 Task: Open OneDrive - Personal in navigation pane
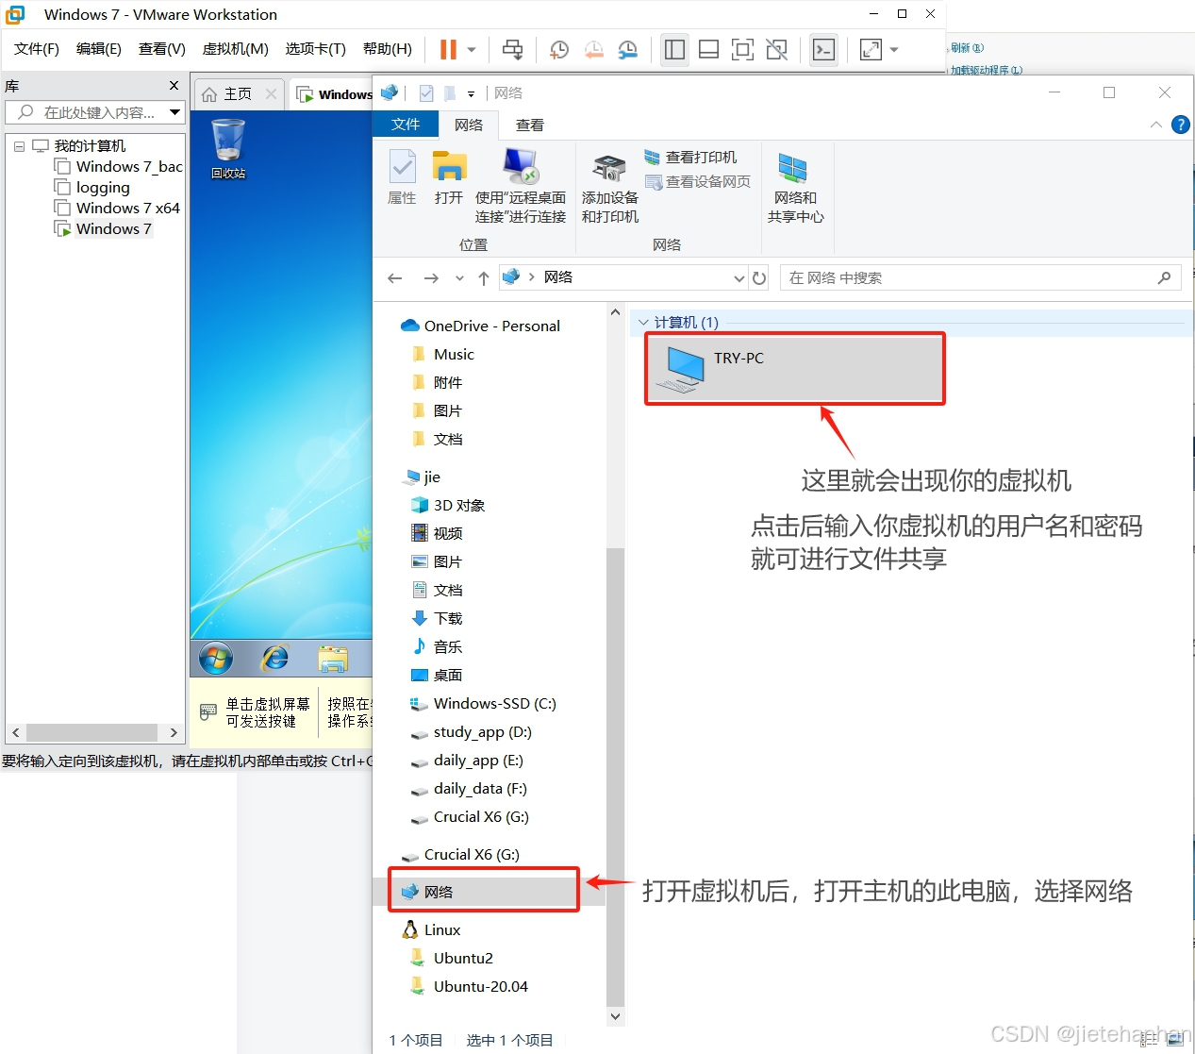[x=491, y=326]
